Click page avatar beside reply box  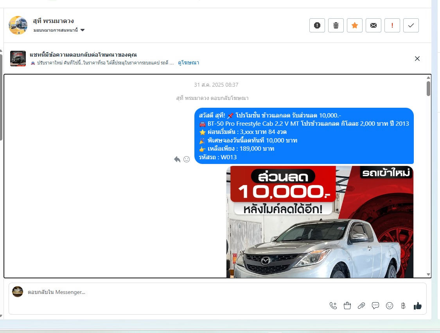[18, 292]
